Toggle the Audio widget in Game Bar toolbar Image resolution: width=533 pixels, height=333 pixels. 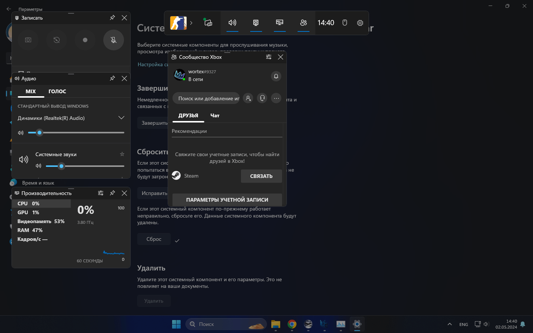[232, 23]
